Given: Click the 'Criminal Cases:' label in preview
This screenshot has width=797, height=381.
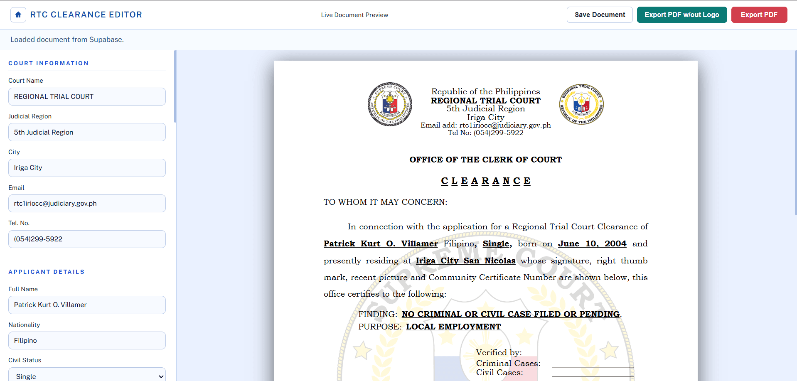Looking at the screenshot, I should point(508,364).
